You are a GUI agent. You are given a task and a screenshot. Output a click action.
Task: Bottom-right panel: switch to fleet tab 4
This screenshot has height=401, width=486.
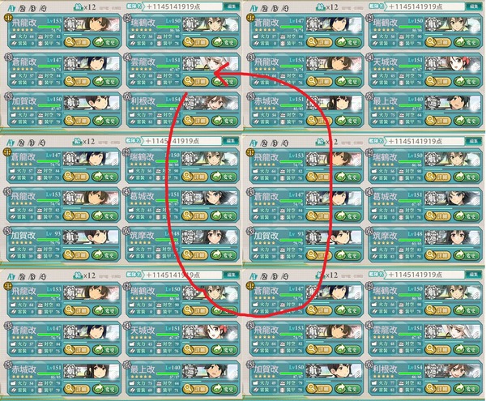[285, 277]
